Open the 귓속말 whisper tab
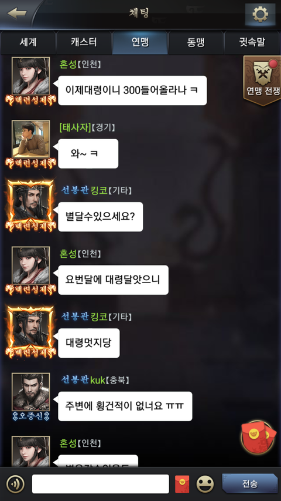This screenshot has height=501, width=281. [252, 42]
